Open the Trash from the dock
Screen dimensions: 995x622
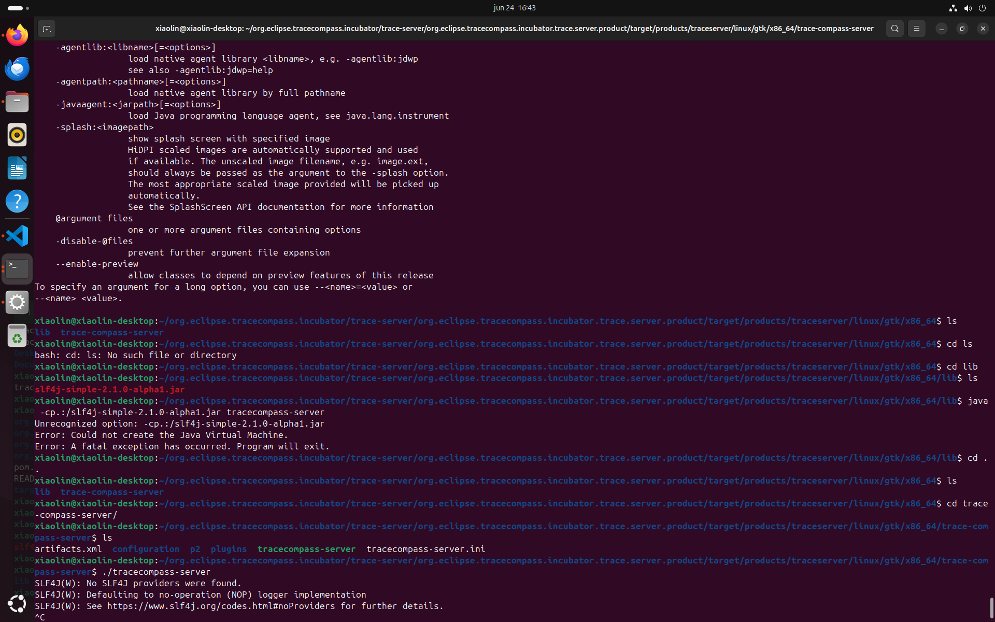[17, 336]
